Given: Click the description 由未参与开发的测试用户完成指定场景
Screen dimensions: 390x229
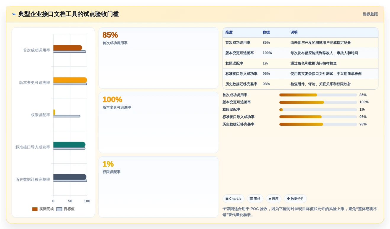Looking at the screenshot, I should (x=321, y=43).
